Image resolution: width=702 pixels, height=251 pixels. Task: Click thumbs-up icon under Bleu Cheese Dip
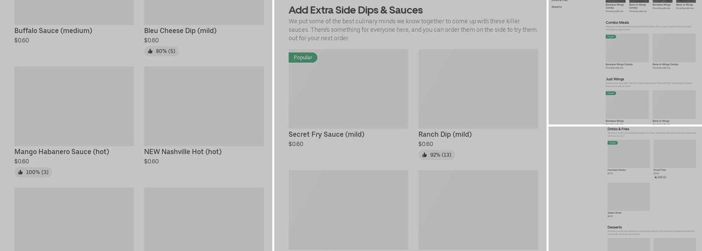[150, 51]
